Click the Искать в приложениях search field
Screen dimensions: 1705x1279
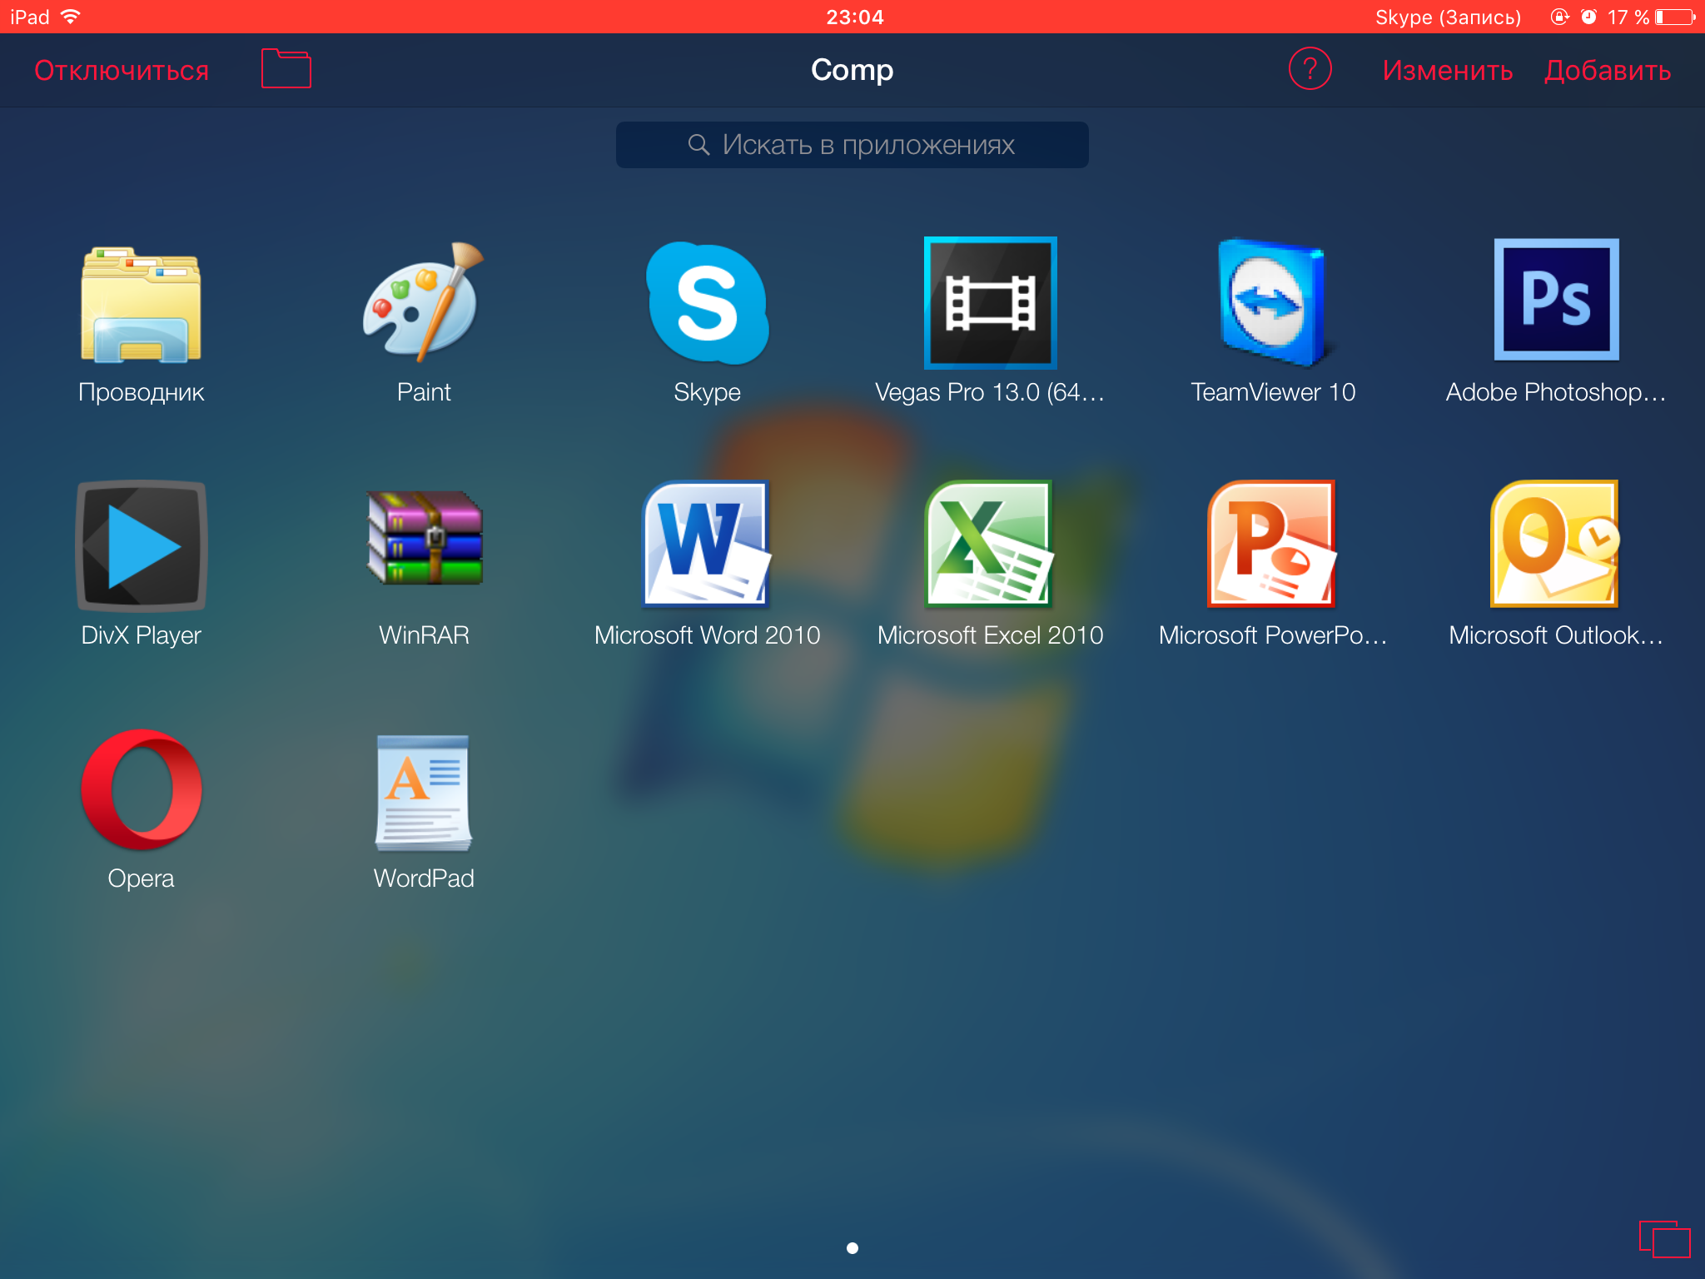[852, 145]
